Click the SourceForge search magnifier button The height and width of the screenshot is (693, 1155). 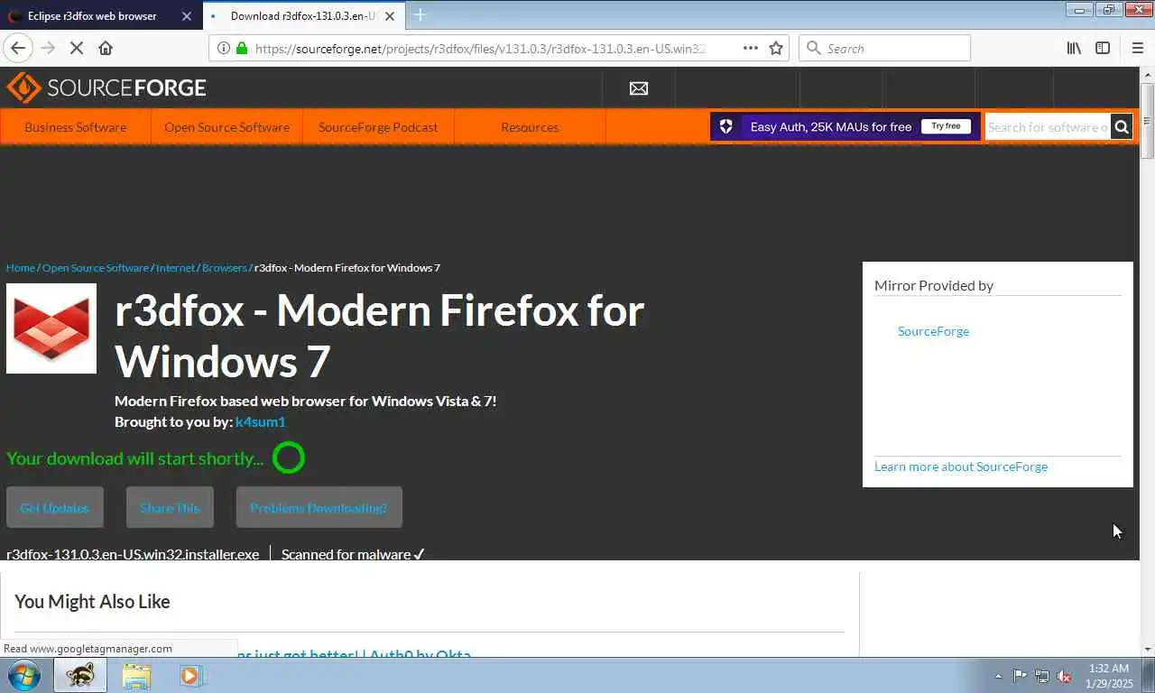pyautogui.click(x=1122, y=127)
